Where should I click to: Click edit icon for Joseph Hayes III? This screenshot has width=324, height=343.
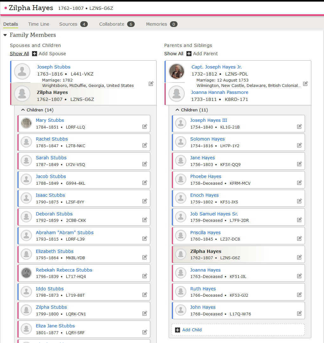(x=299, y=127)
